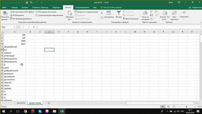Open the Sort (Сортировка) dialog
Viewport: 202px width, 114px height.
109,15
